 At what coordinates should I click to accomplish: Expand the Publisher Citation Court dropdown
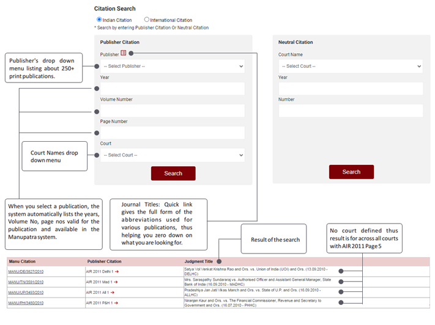[x=173, y=155]
